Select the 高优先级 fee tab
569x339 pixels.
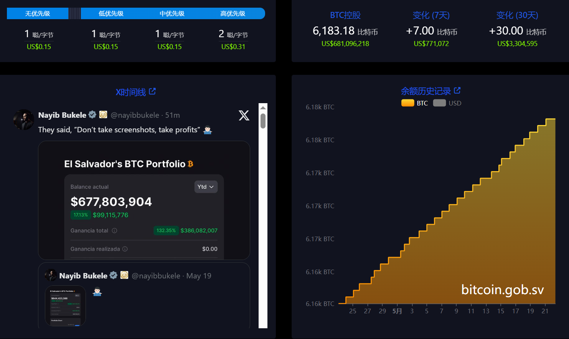[233, 13]
